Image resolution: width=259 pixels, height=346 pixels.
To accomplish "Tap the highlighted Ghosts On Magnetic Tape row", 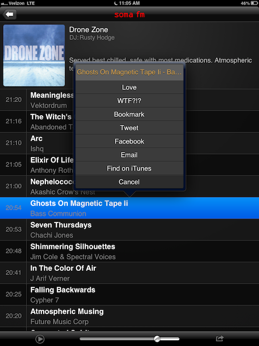I will pyautogui.click(x=129, y=208).
